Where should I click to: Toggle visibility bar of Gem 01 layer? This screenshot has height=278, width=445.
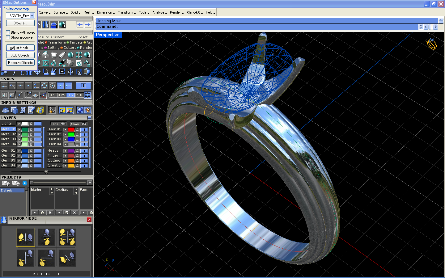tap(38, 151)
